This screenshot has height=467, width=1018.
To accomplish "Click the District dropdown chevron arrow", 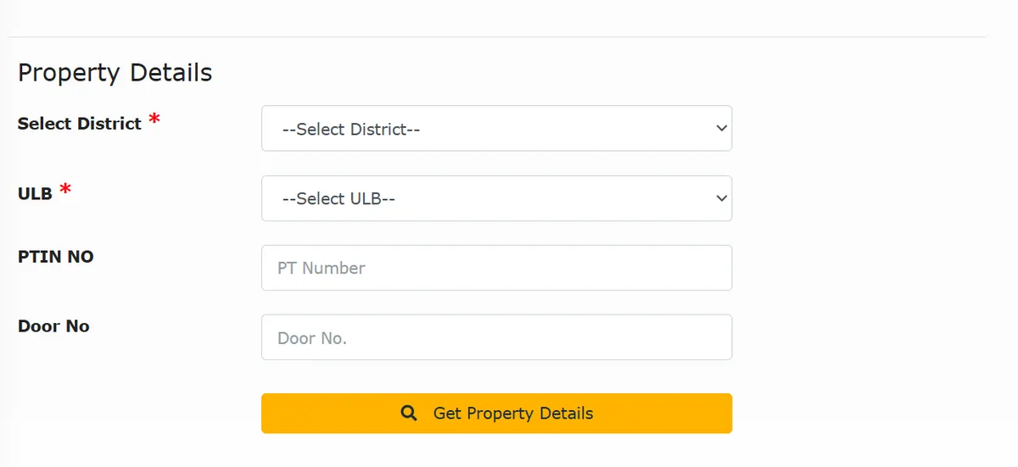I will click(x=721, y=129).
